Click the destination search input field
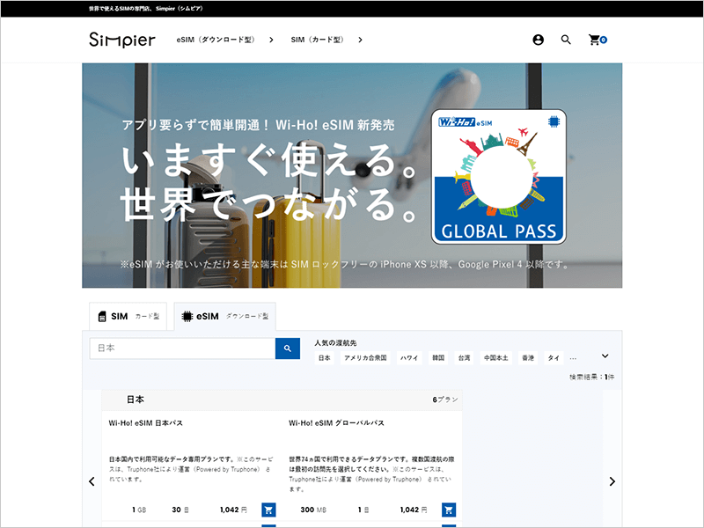704x528 pixels. tap(182, 348)
